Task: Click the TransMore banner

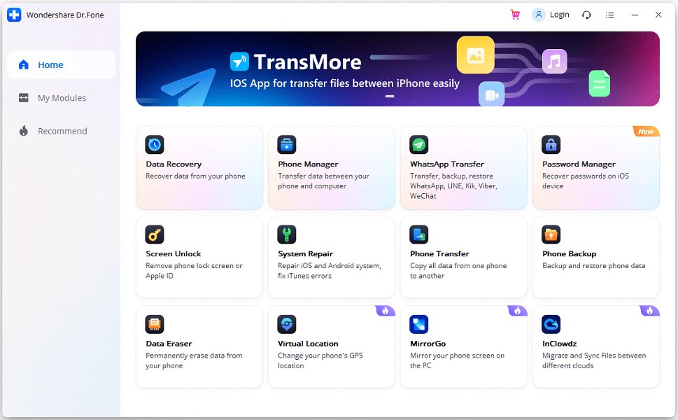Action: [x=396, y=69]
